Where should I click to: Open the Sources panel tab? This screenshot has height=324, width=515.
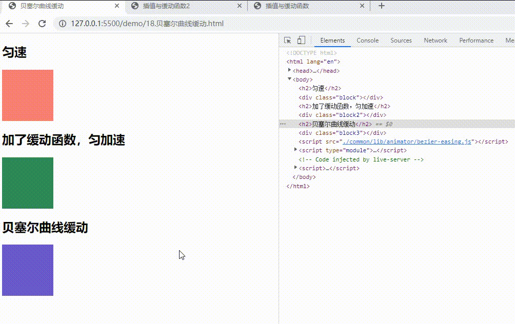(x=401, y=40)
